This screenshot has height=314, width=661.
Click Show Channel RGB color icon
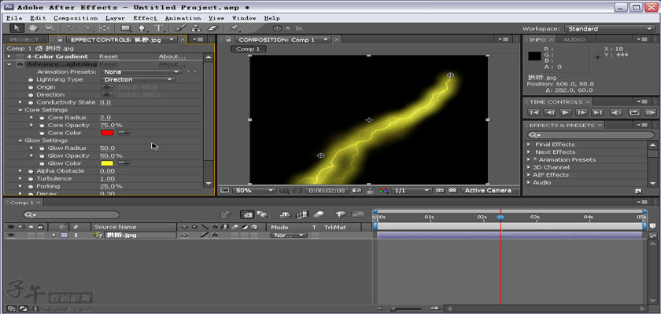pos(383,191)
